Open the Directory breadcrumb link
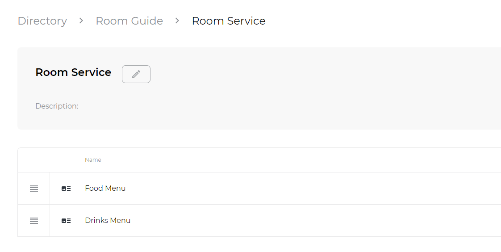Screen dimensions: 501x252 pyautogui.click(x=42, y=21)
